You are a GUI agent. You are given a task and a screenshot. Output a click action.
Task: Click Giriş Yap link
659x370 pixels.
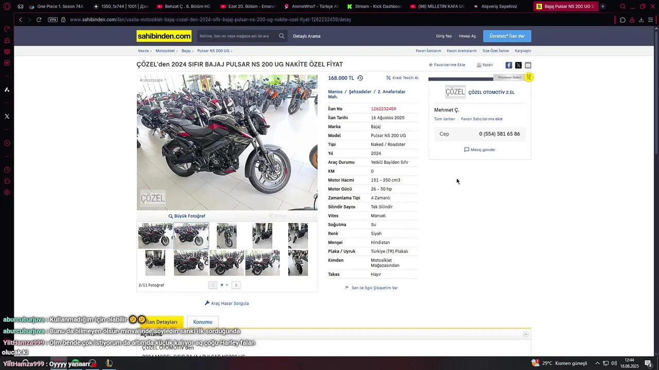444,36
